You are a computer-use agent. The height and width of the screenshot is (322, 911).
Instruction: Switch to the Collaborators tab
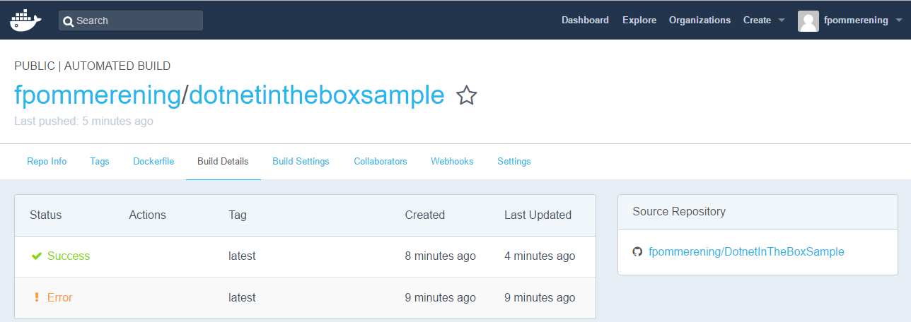pyautogui.click(x=381, y=162)
